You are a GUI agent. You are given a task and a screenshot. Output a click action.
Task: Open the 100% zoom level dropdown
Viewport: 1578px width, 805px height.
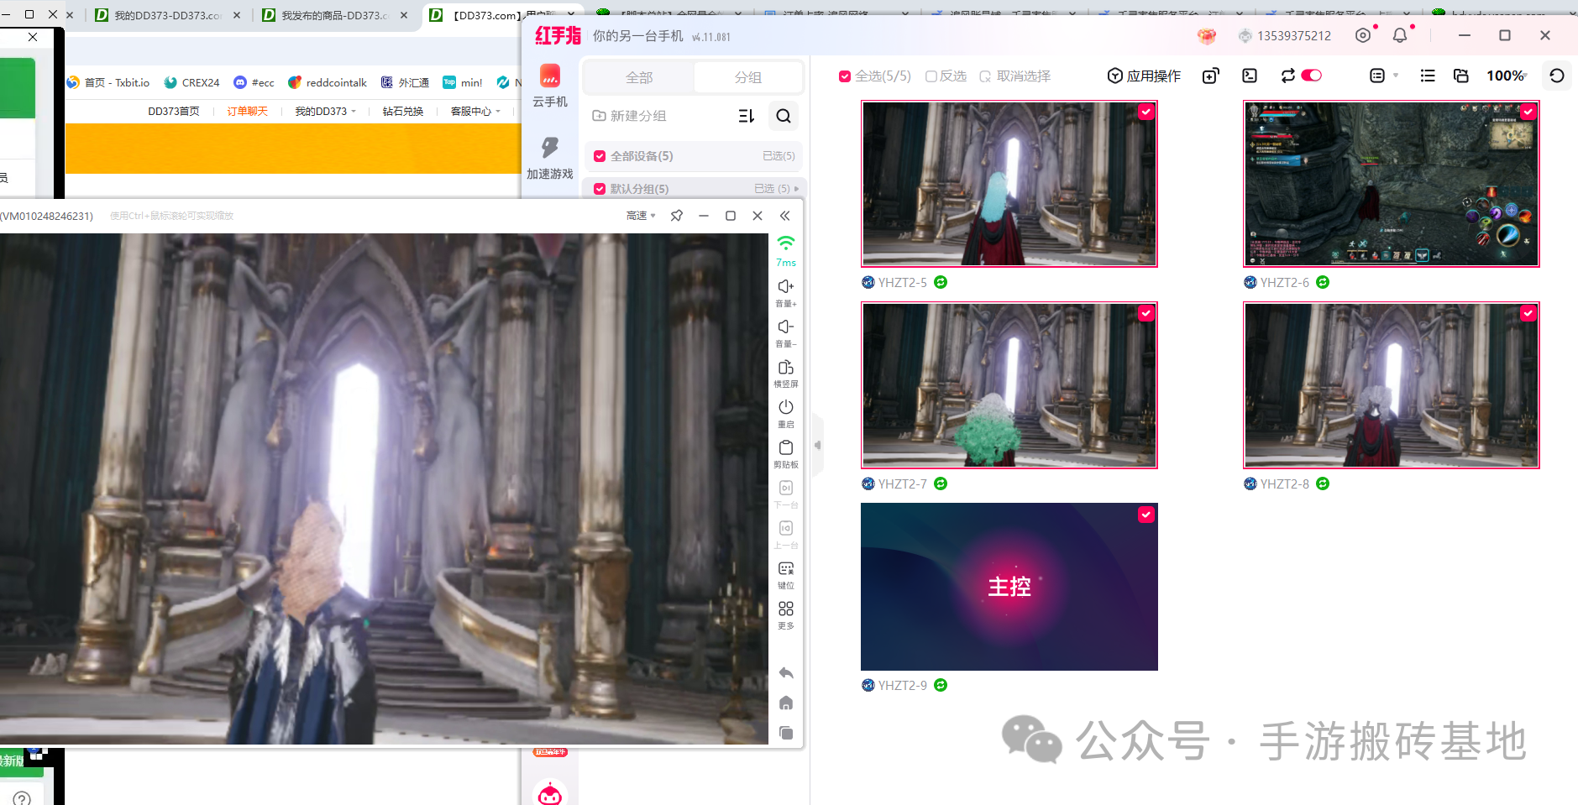pyautogui.click(x=1506, y=76)
